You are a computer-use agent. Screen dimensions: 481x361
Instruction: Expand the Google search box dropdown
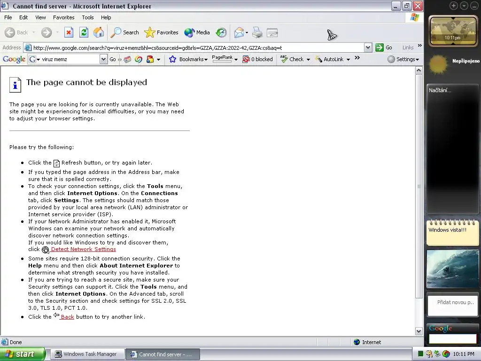tap(103, 59)
